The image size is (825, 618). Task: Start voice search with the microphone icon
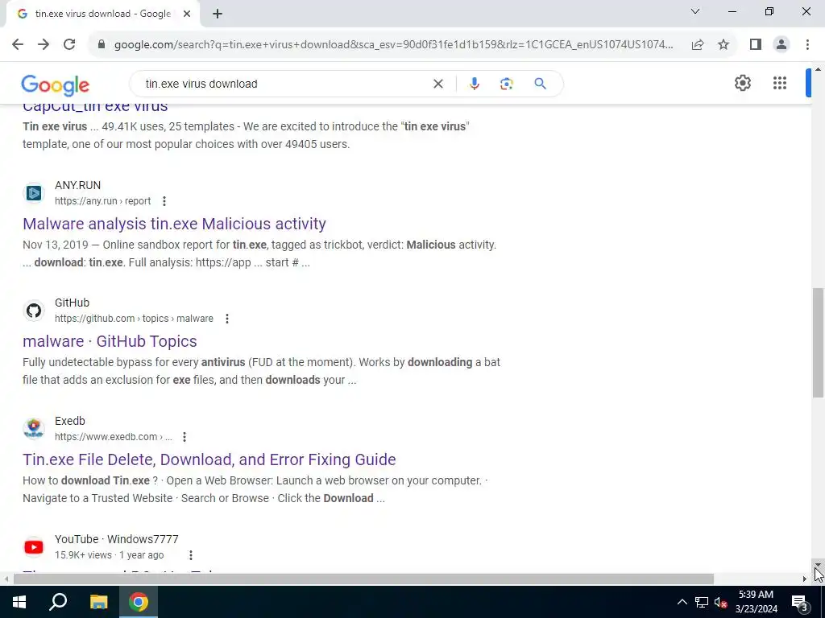coord(474,84)
